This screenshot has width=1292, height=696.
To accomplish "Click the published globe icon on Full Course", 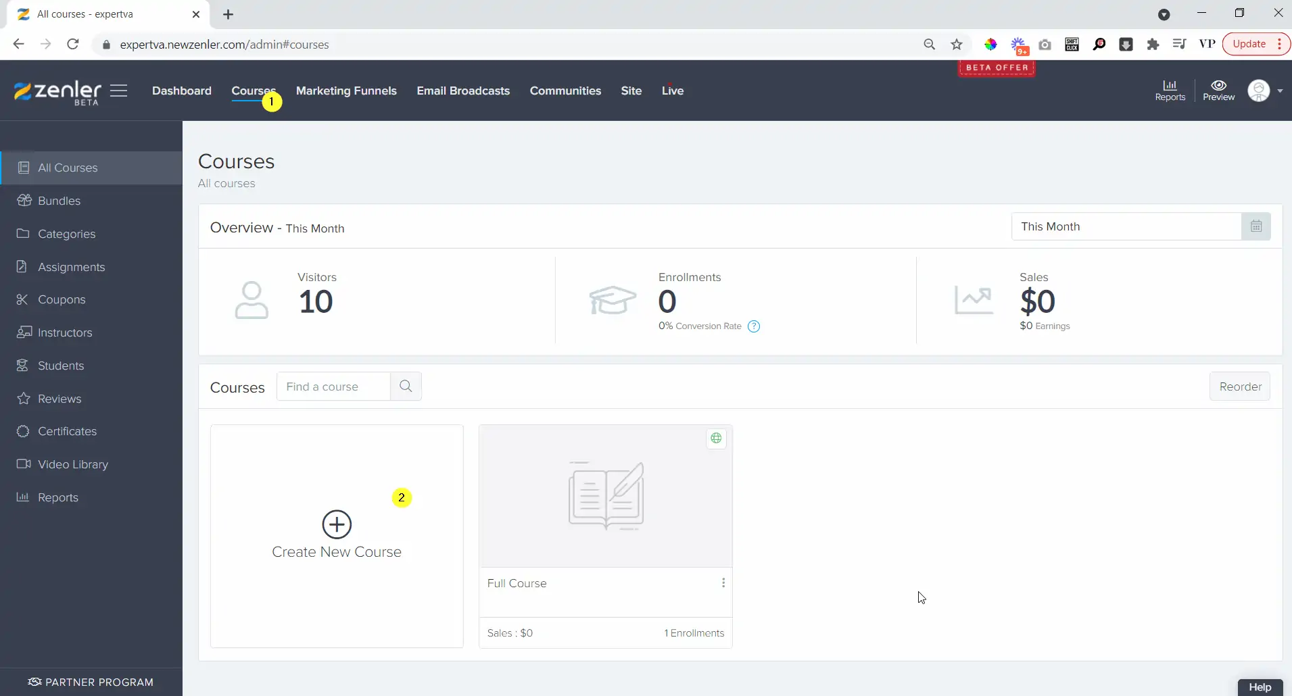I will tap(716, 438).
